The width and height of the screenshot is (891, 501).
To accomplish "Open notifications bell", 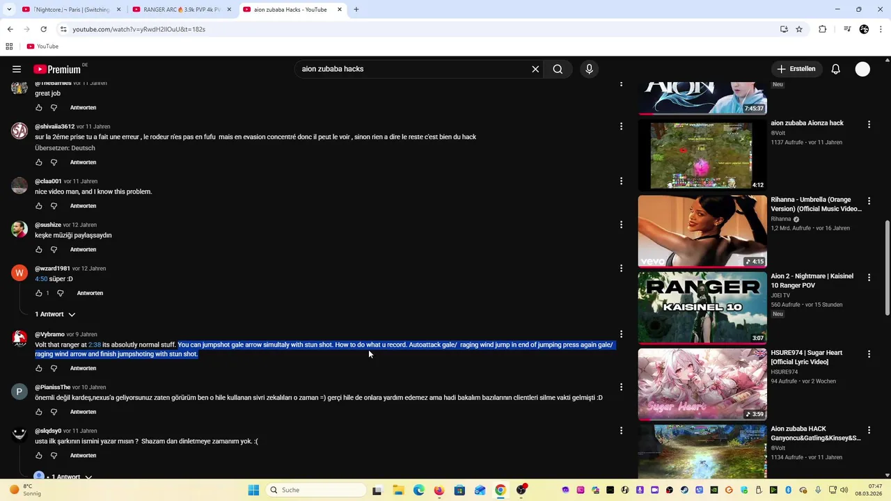I will pos(836,69).
